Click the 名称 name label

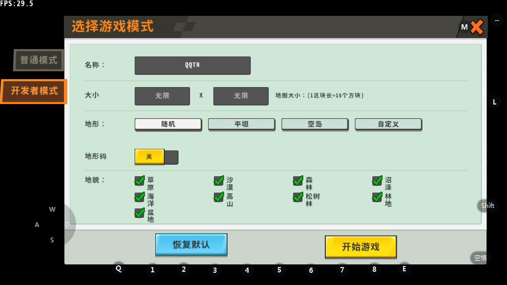coord(95,65)
